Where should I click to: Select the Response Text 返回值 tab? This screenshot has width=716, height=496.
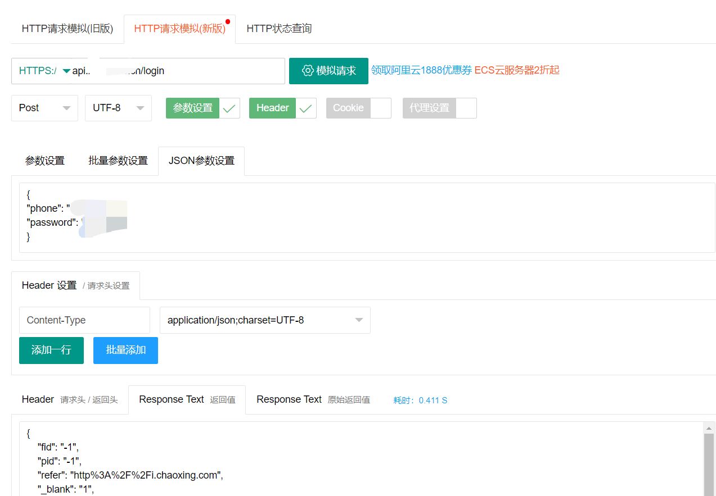pos(187,400)
